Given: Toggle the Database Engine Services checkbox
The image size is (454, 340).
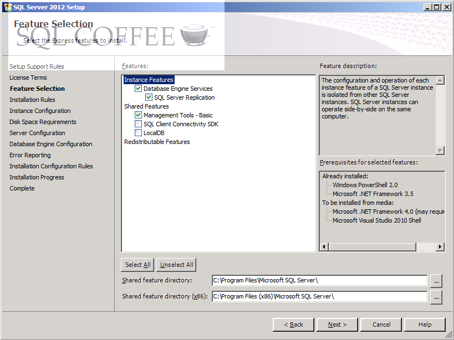Looking at the screenshot, I should (138, 89).
